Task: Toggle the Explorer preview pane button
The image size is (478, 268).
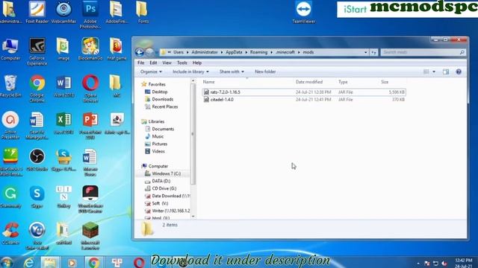Action: [446, 71]
